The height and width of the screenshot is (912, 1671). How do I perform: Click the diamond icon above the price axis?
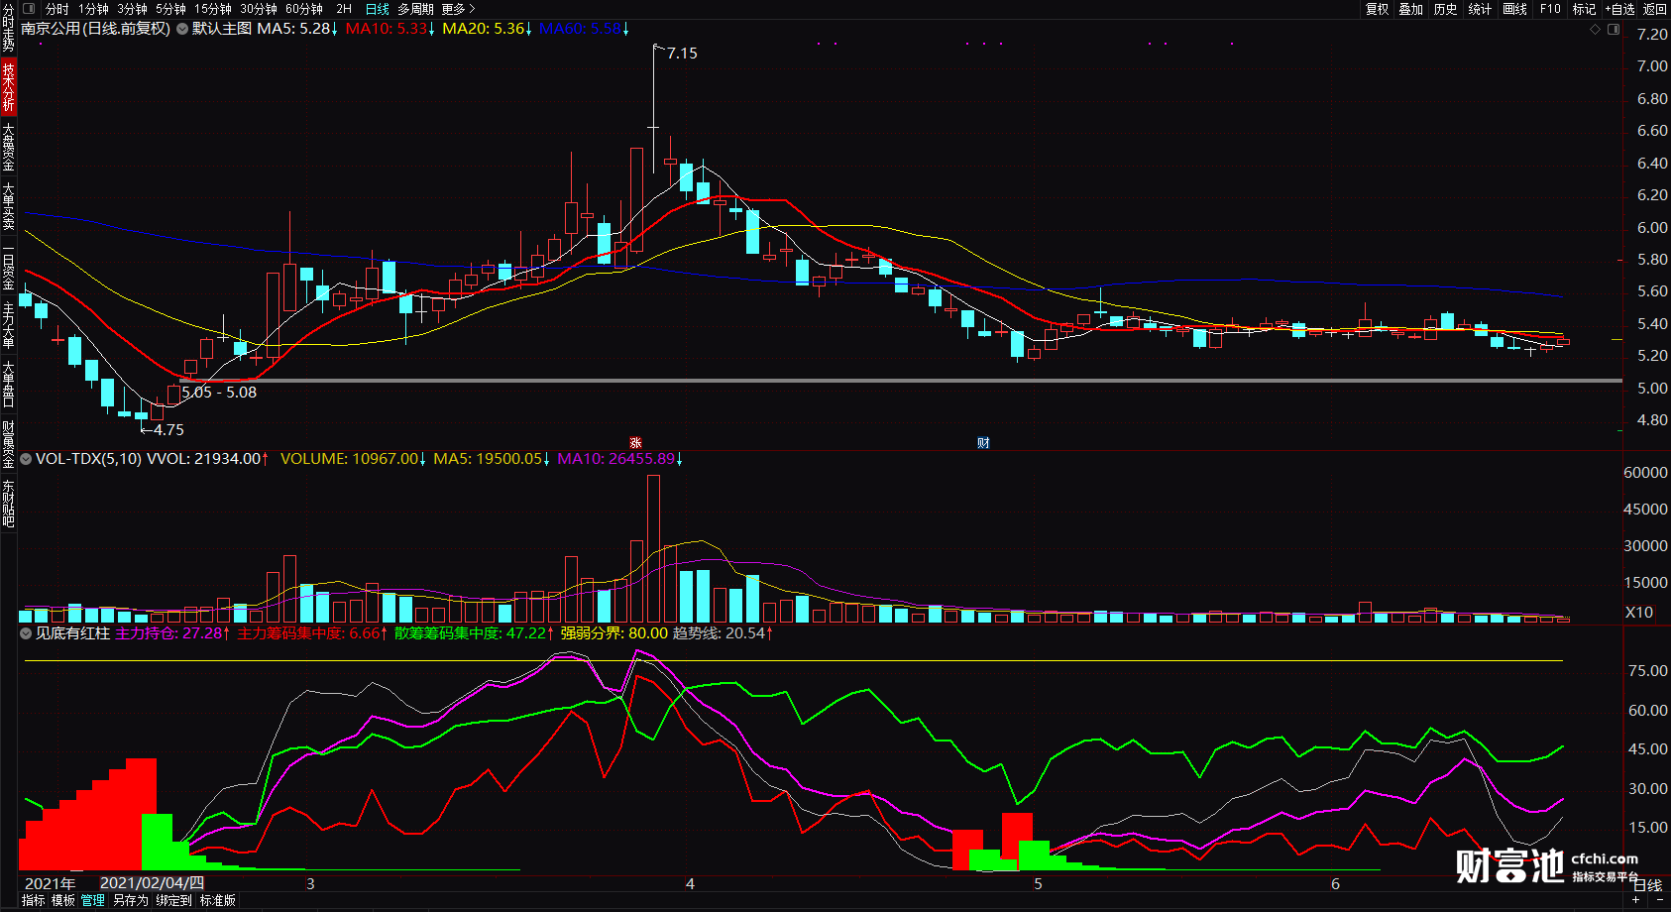coord(1595,30)
